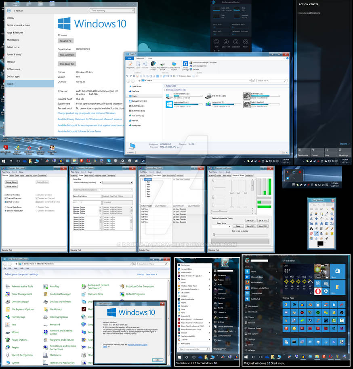The width and height of the screenshot is (353, 369).
Task: Uncheck the Checked Checkbox
Action: [x=6, y=198]
